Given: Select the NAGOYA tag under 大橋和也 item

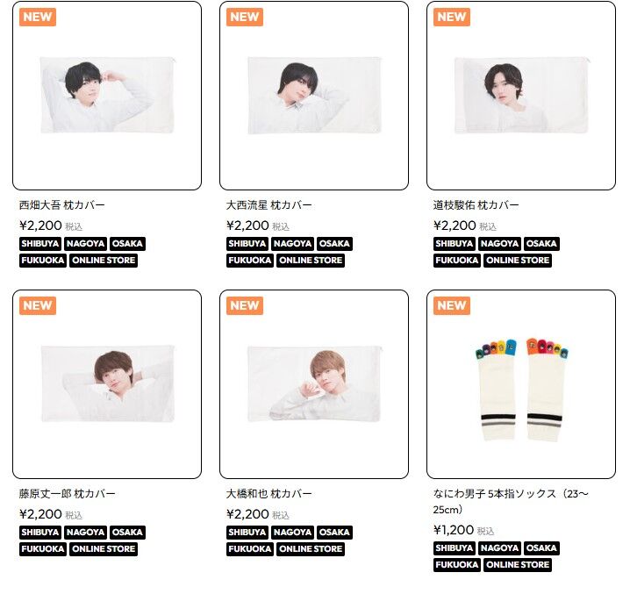Looking at the screenshot, I should [293, 532].
